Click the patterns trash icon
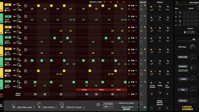 pyautogui.click(x=185, y=32)
